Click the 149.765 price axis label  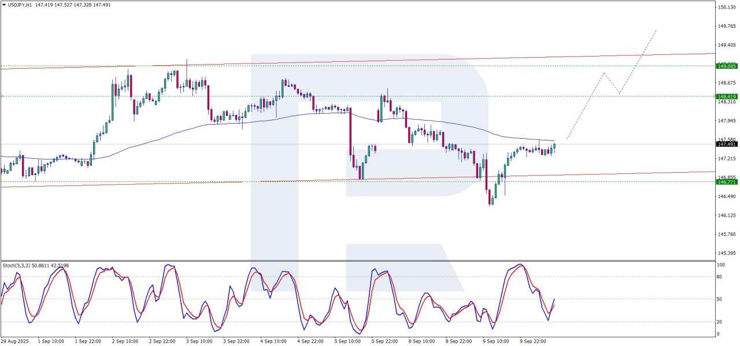pyautogui.click(x=726, y=26)
